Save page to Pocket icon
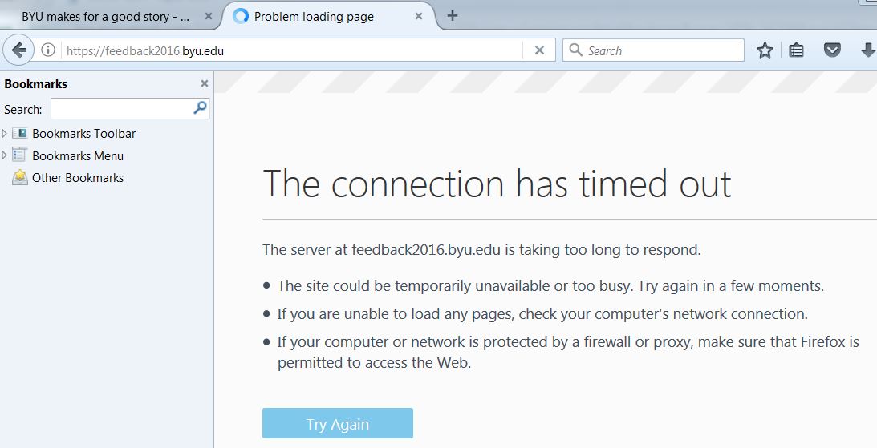The height and width of the screenshot is (448, 877). click(x=832, y=50)
